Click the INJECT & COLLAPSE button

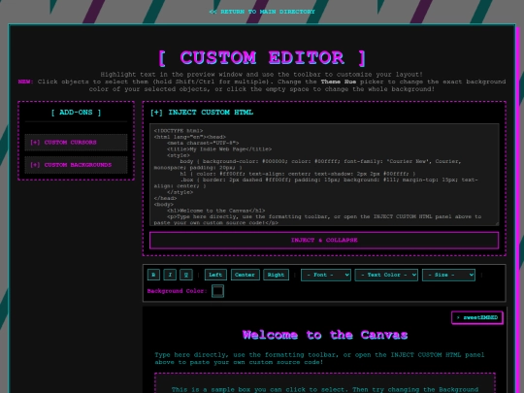pyautogui.click(x=324, y=240)
